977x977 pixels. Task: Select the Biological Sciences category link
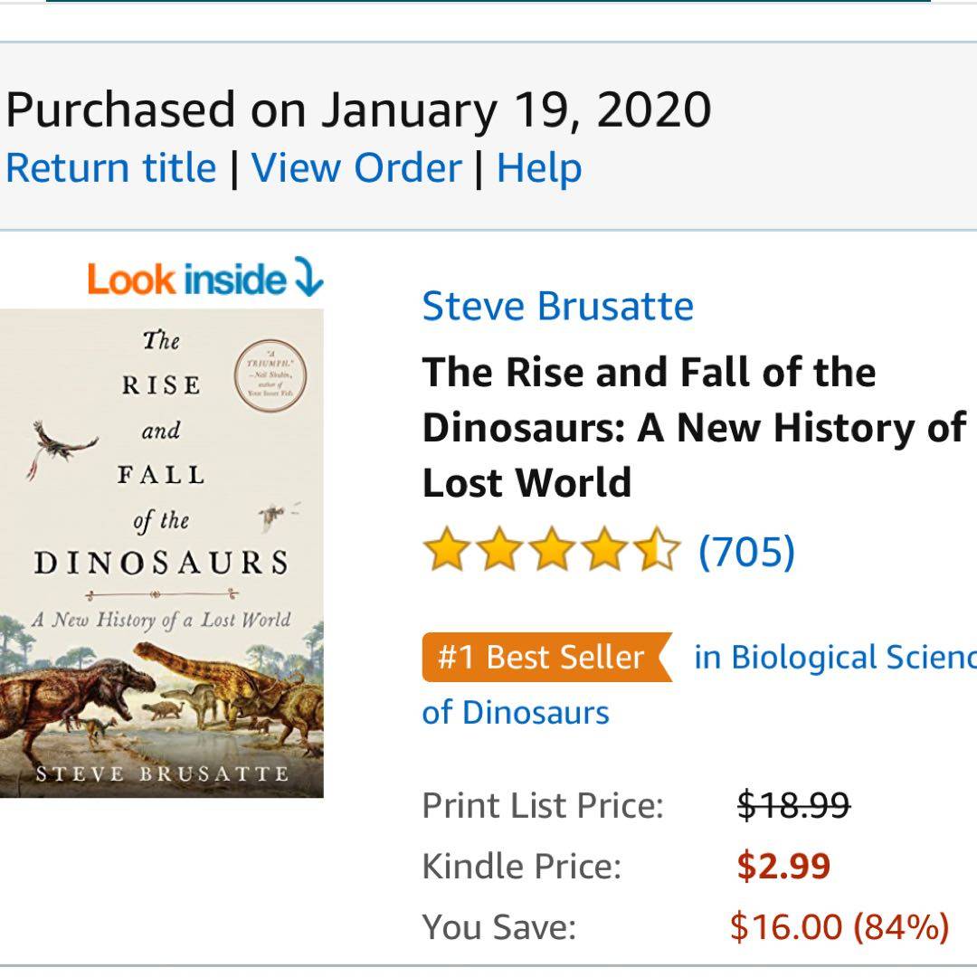click(834, 658)
